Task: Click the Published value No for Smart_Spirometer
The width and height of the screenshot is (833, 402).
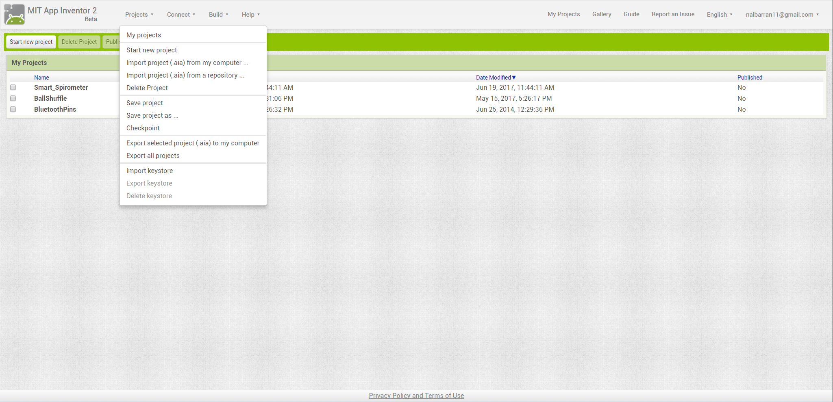Action: point(742,87)
